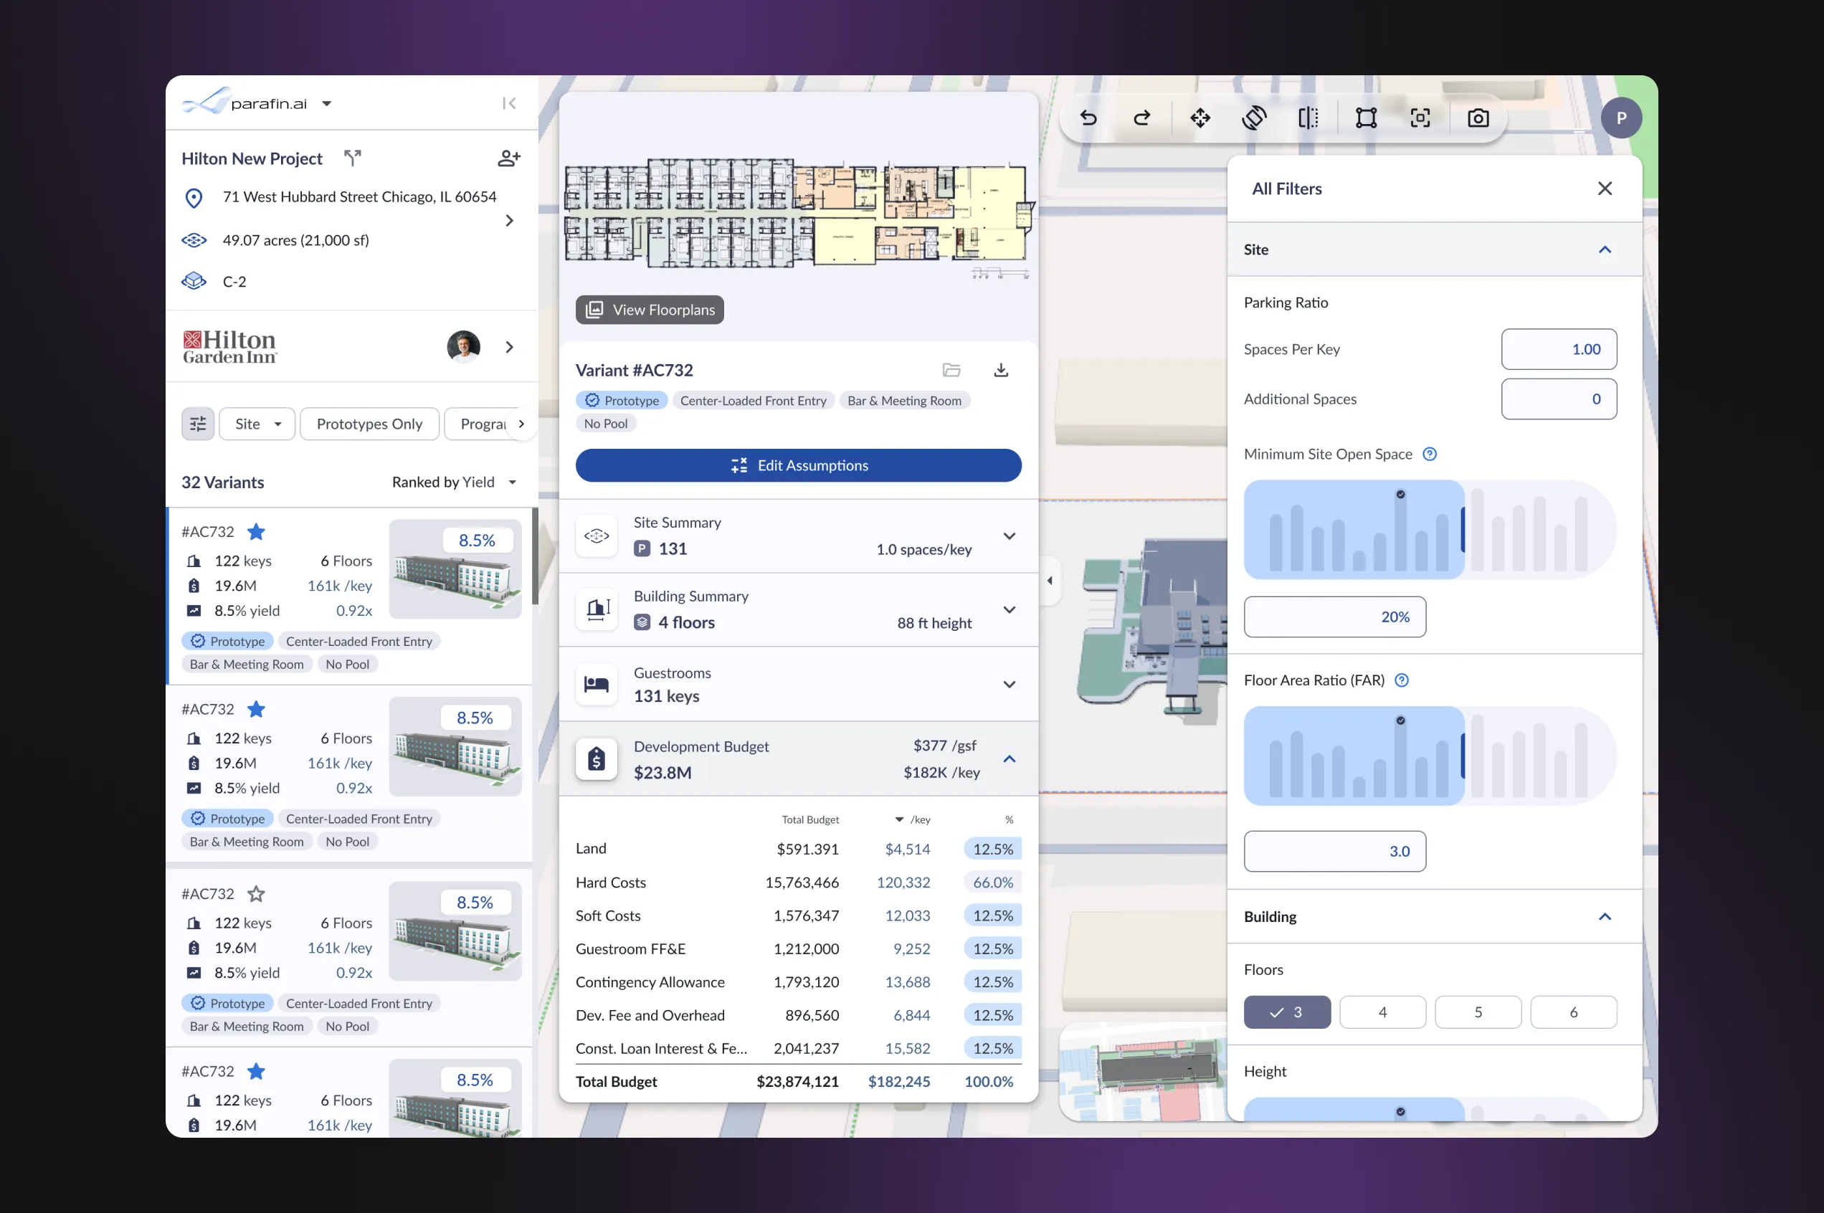Click the undo arrow in toolbar
The image size is (1824, 1213).
pos(1088,118)
